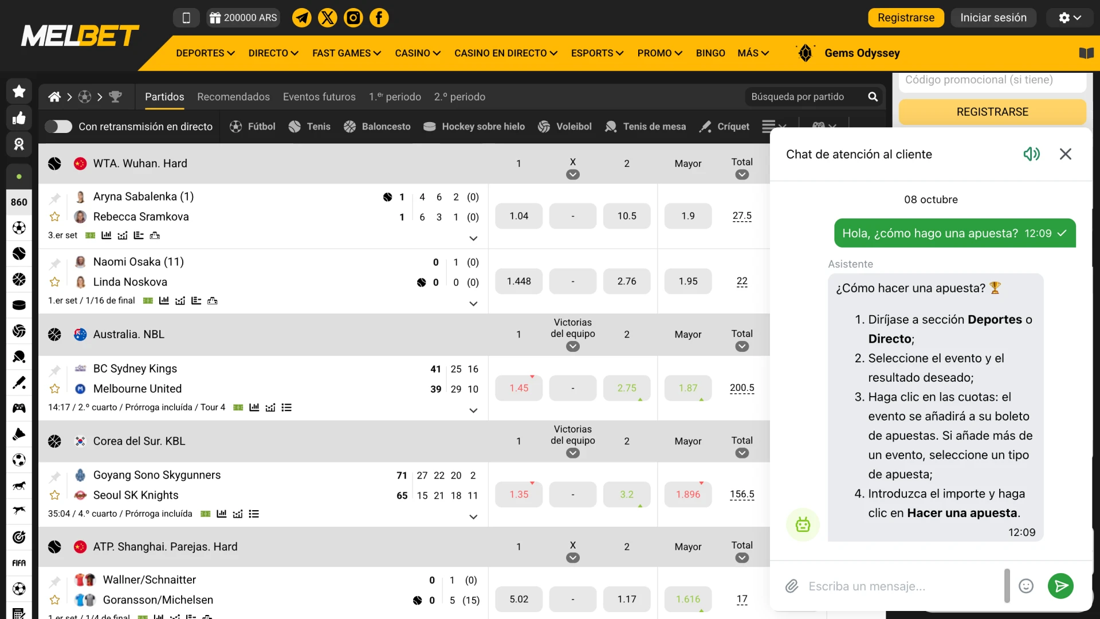Image resolution: width=1100 pixels, height=619 pixels.
Task: Click the attach file paperclip icon
Action: point(792,586)
